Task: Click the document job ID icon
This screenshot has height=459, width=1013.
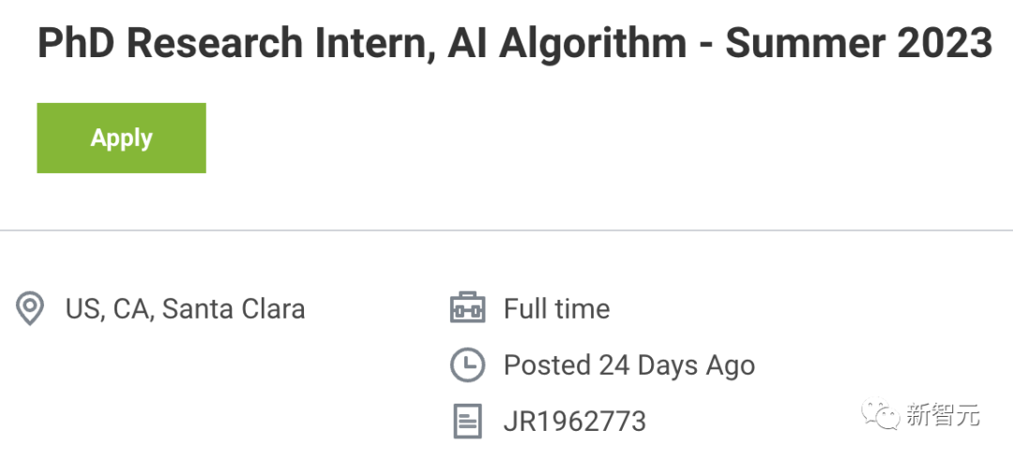Action: pos(467,421)
